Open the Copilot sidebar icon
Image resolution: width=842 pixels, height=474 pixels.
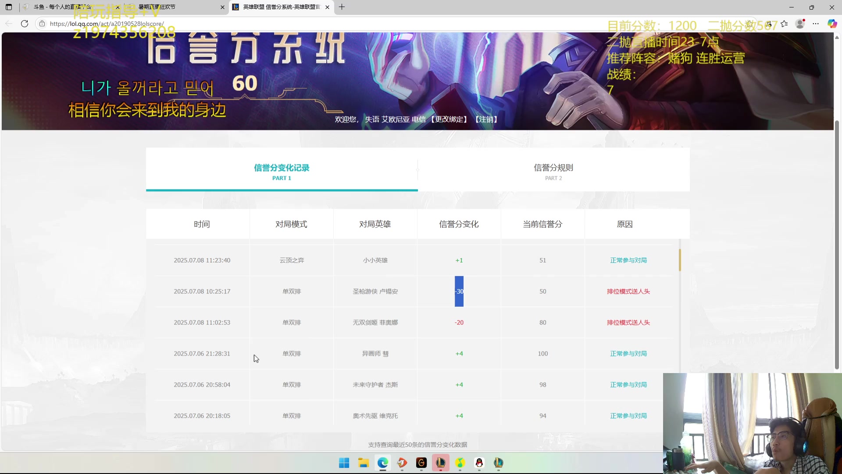point(832,24)
